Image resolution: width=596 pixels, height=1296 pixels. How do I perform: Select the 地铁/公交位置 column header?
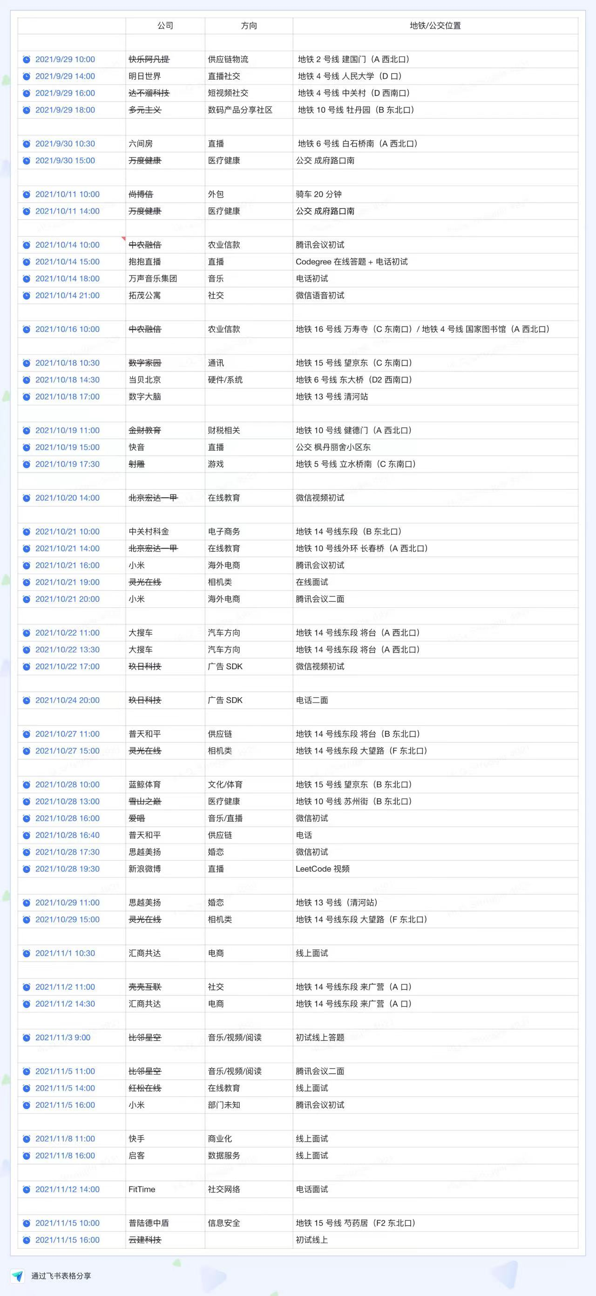pyautogui.click(x=435, y=26)
